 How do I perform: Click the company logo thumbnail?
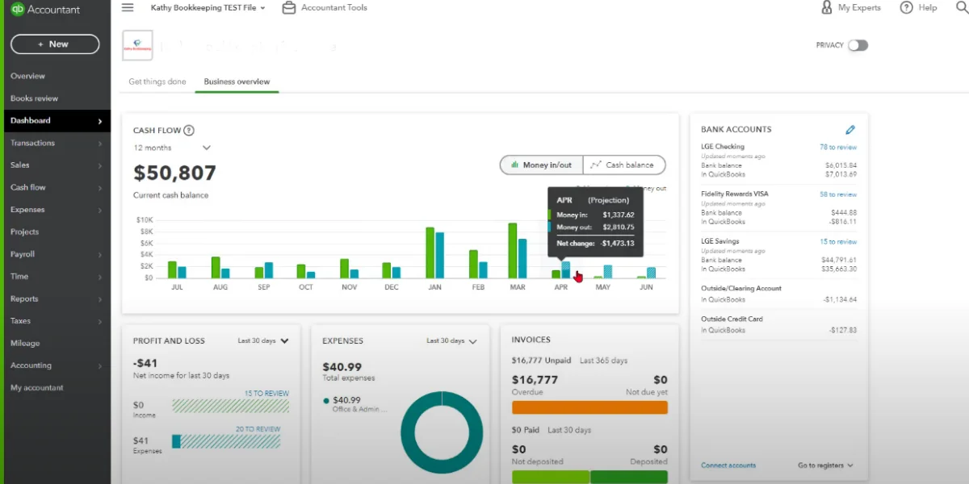tap(137, 46)
